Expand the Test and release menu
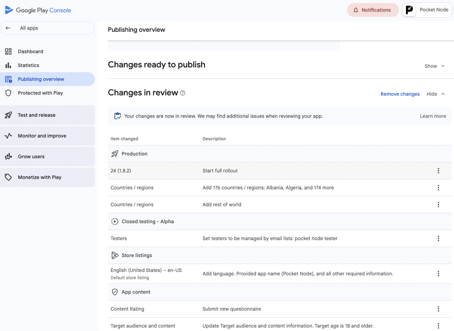 [x=47, y=115]
